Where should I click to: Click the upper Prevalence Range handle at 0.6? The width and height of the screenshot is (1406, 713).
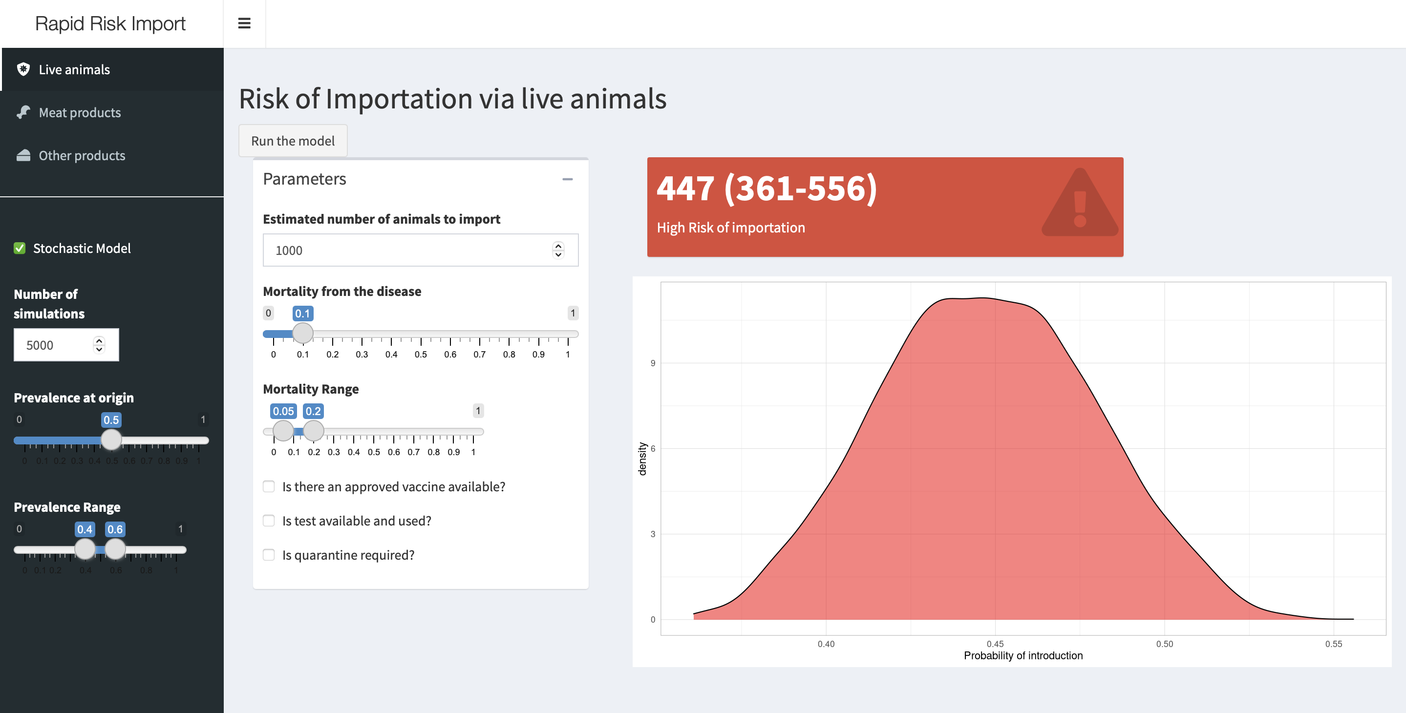pos(115,549)
